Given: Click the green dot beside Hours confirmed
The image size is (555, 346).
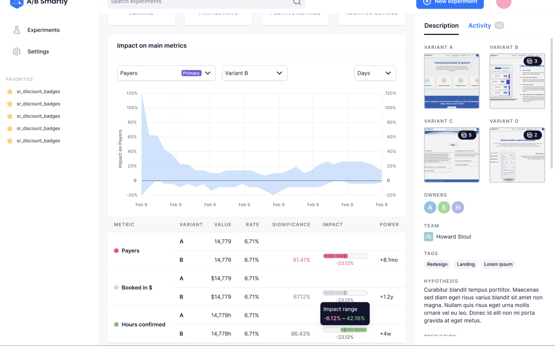Looking at the screenshot, I should click(x=116, y=324).
